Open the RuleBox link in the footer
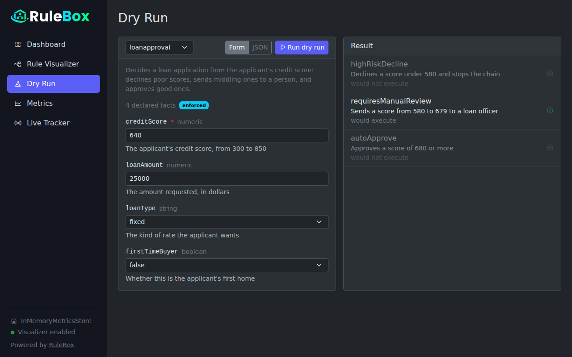 point(62,345)
